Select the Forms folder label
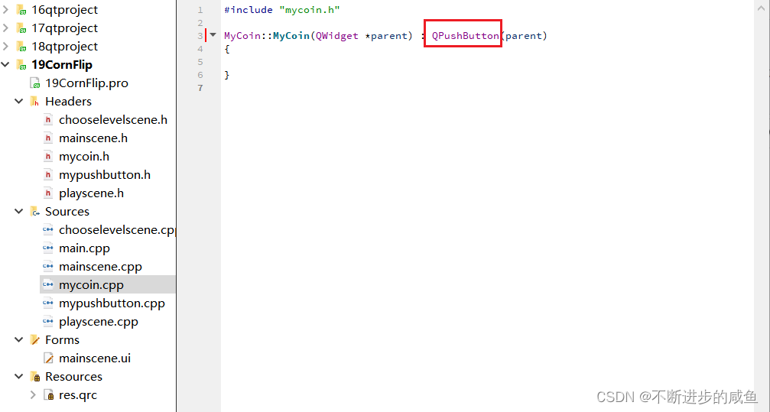The width and height of the screenshot is (770, 412). 63,340
